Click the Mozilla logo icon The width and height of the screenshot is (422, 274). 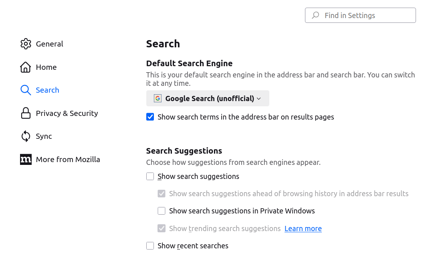[x=26, y=159]
